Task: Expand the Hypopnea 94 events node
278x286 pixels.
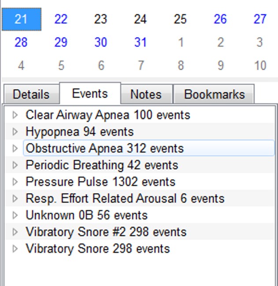Action: [x=15, y=132]
